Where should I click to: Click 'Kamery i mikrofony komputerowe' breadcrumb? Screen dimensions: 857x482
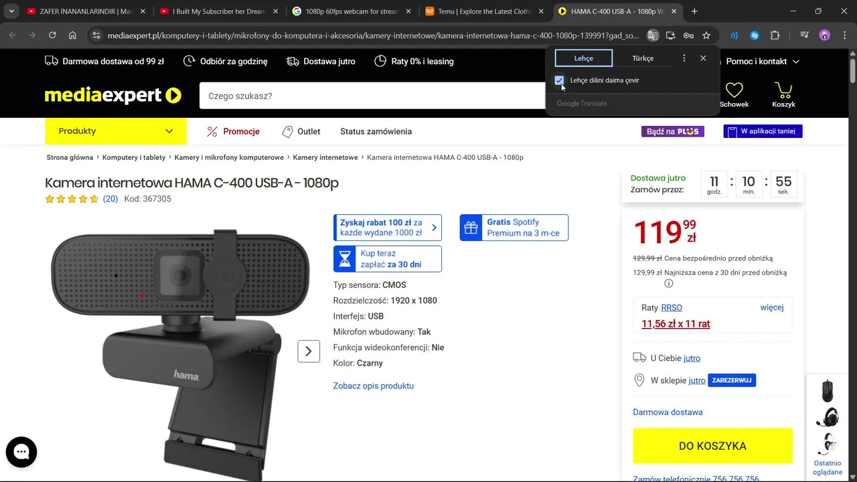pos(229,157)
